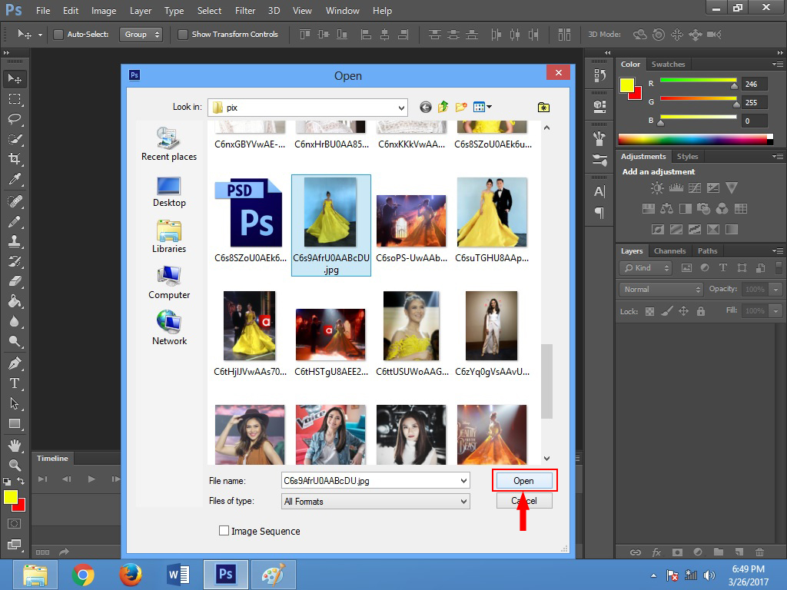The width and height of the screenshot is (787, 590).
Task: Launch Google Chrome from the taskbar
Action: 84,574
